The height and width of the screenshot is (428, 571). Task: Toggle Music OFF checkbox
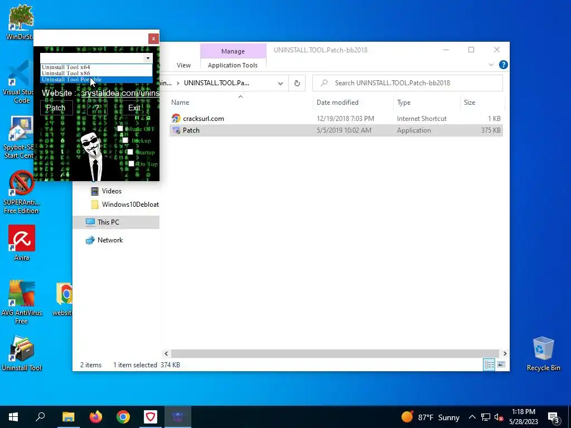pos(120,129)
